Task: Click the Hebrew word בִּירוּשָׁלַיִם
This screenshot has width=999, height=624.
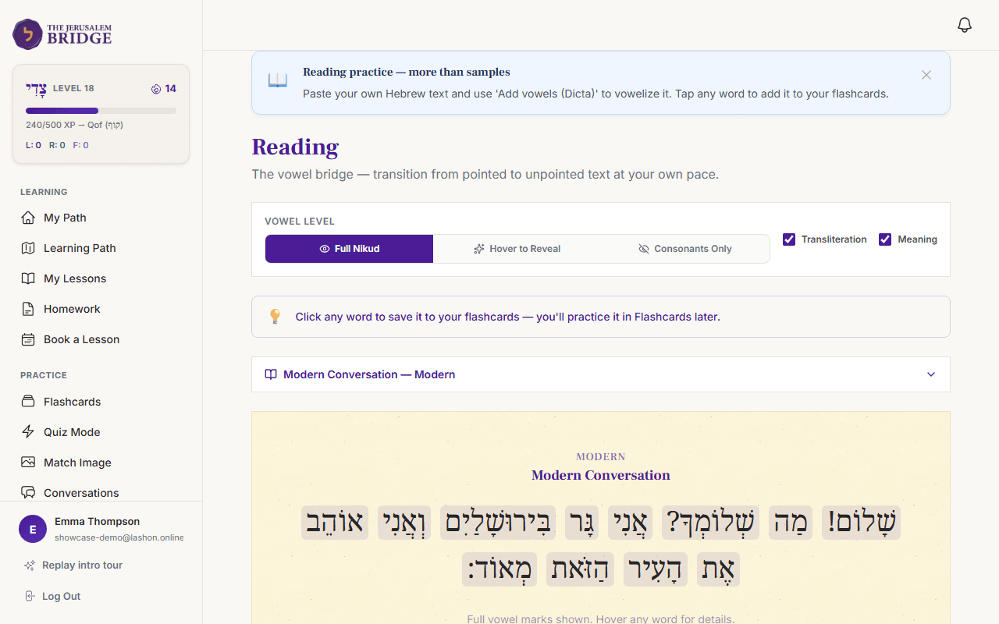Action: [x=497, y=523]
